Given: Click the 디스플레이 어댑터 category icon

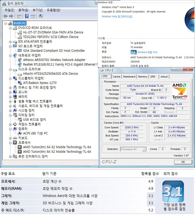Looking at the screenshot, I should pos(15,78).
